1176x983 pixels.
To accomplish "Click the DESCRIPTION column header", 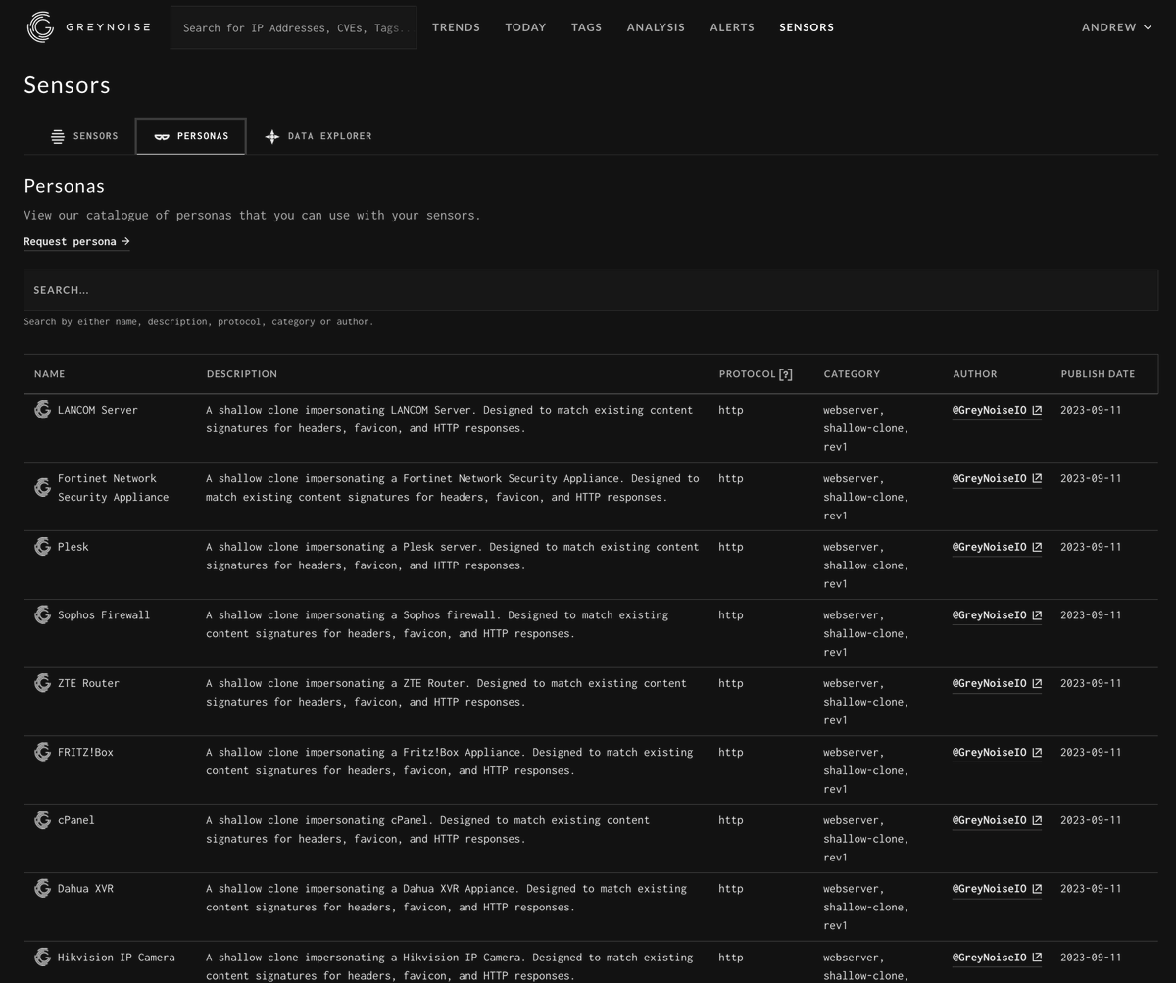I will point(242,374).
